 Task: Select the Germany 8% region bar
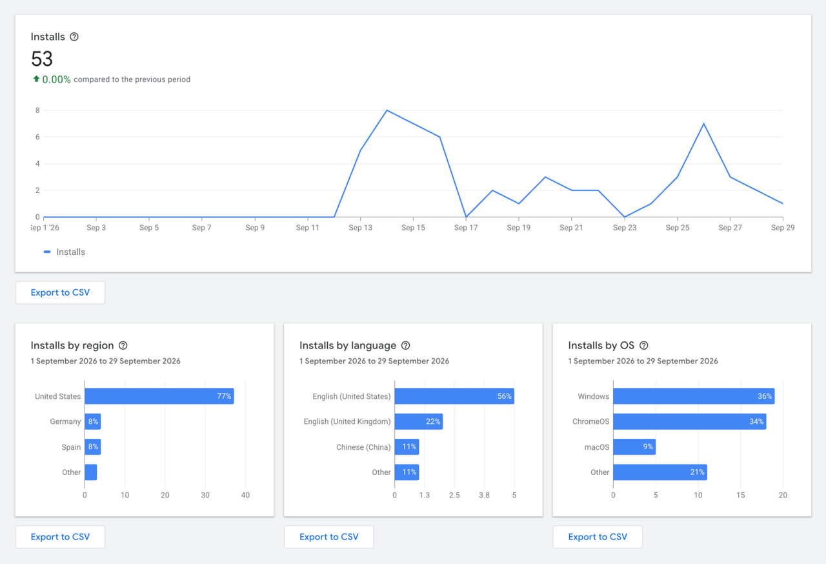tap(93, 421)
